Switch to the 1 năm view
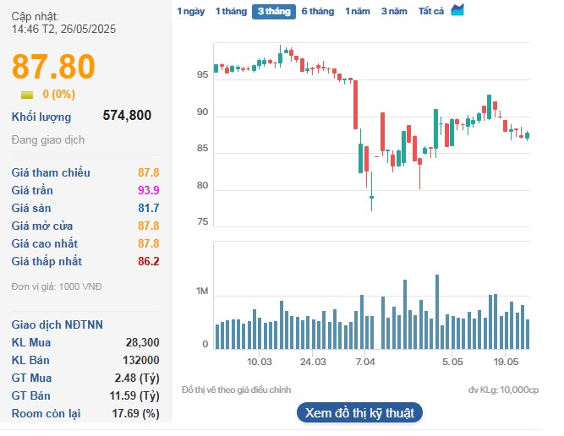This screenshot has height=436, width=564. click(357, 11)
